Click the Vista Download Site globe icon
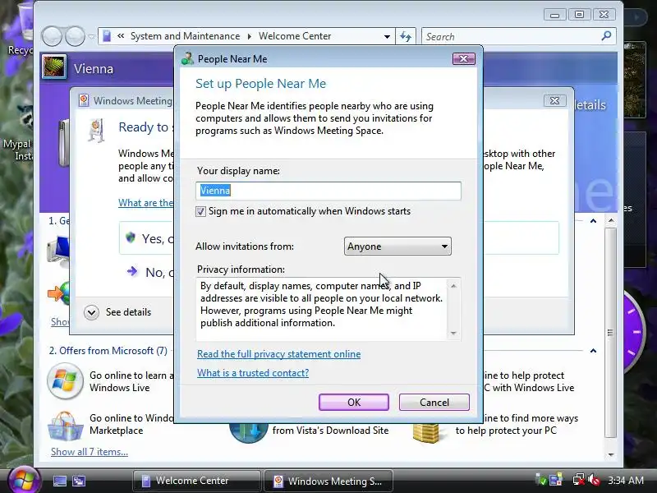Image resolution: width=657 pixels, height=493 pixels. 248,433
